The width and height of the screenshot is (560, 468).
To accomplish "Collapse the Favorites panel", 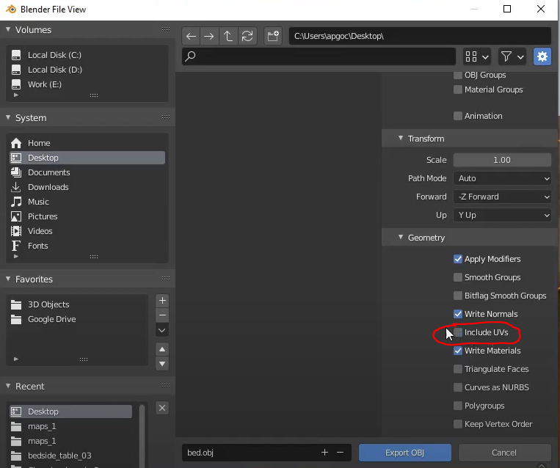I will [x=8, y=279].
